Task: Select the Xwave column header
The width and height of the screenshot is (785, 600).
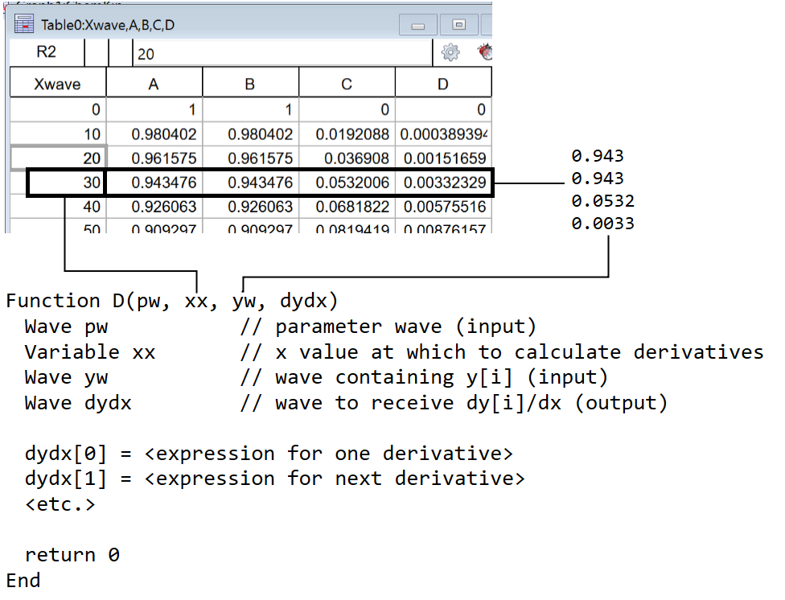Action: coord(57,84)
